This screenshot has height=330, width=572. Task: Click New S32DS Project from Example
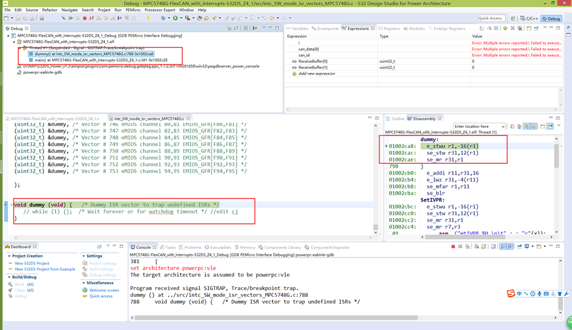click(45, 269)
